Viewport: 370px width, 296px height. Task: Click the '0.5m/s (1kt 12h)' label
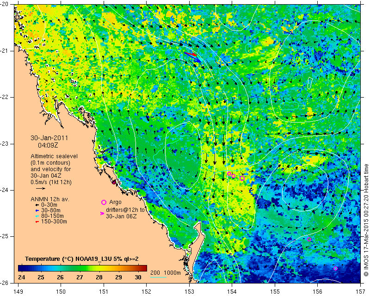pyautogui.click(x=51, y=182)
